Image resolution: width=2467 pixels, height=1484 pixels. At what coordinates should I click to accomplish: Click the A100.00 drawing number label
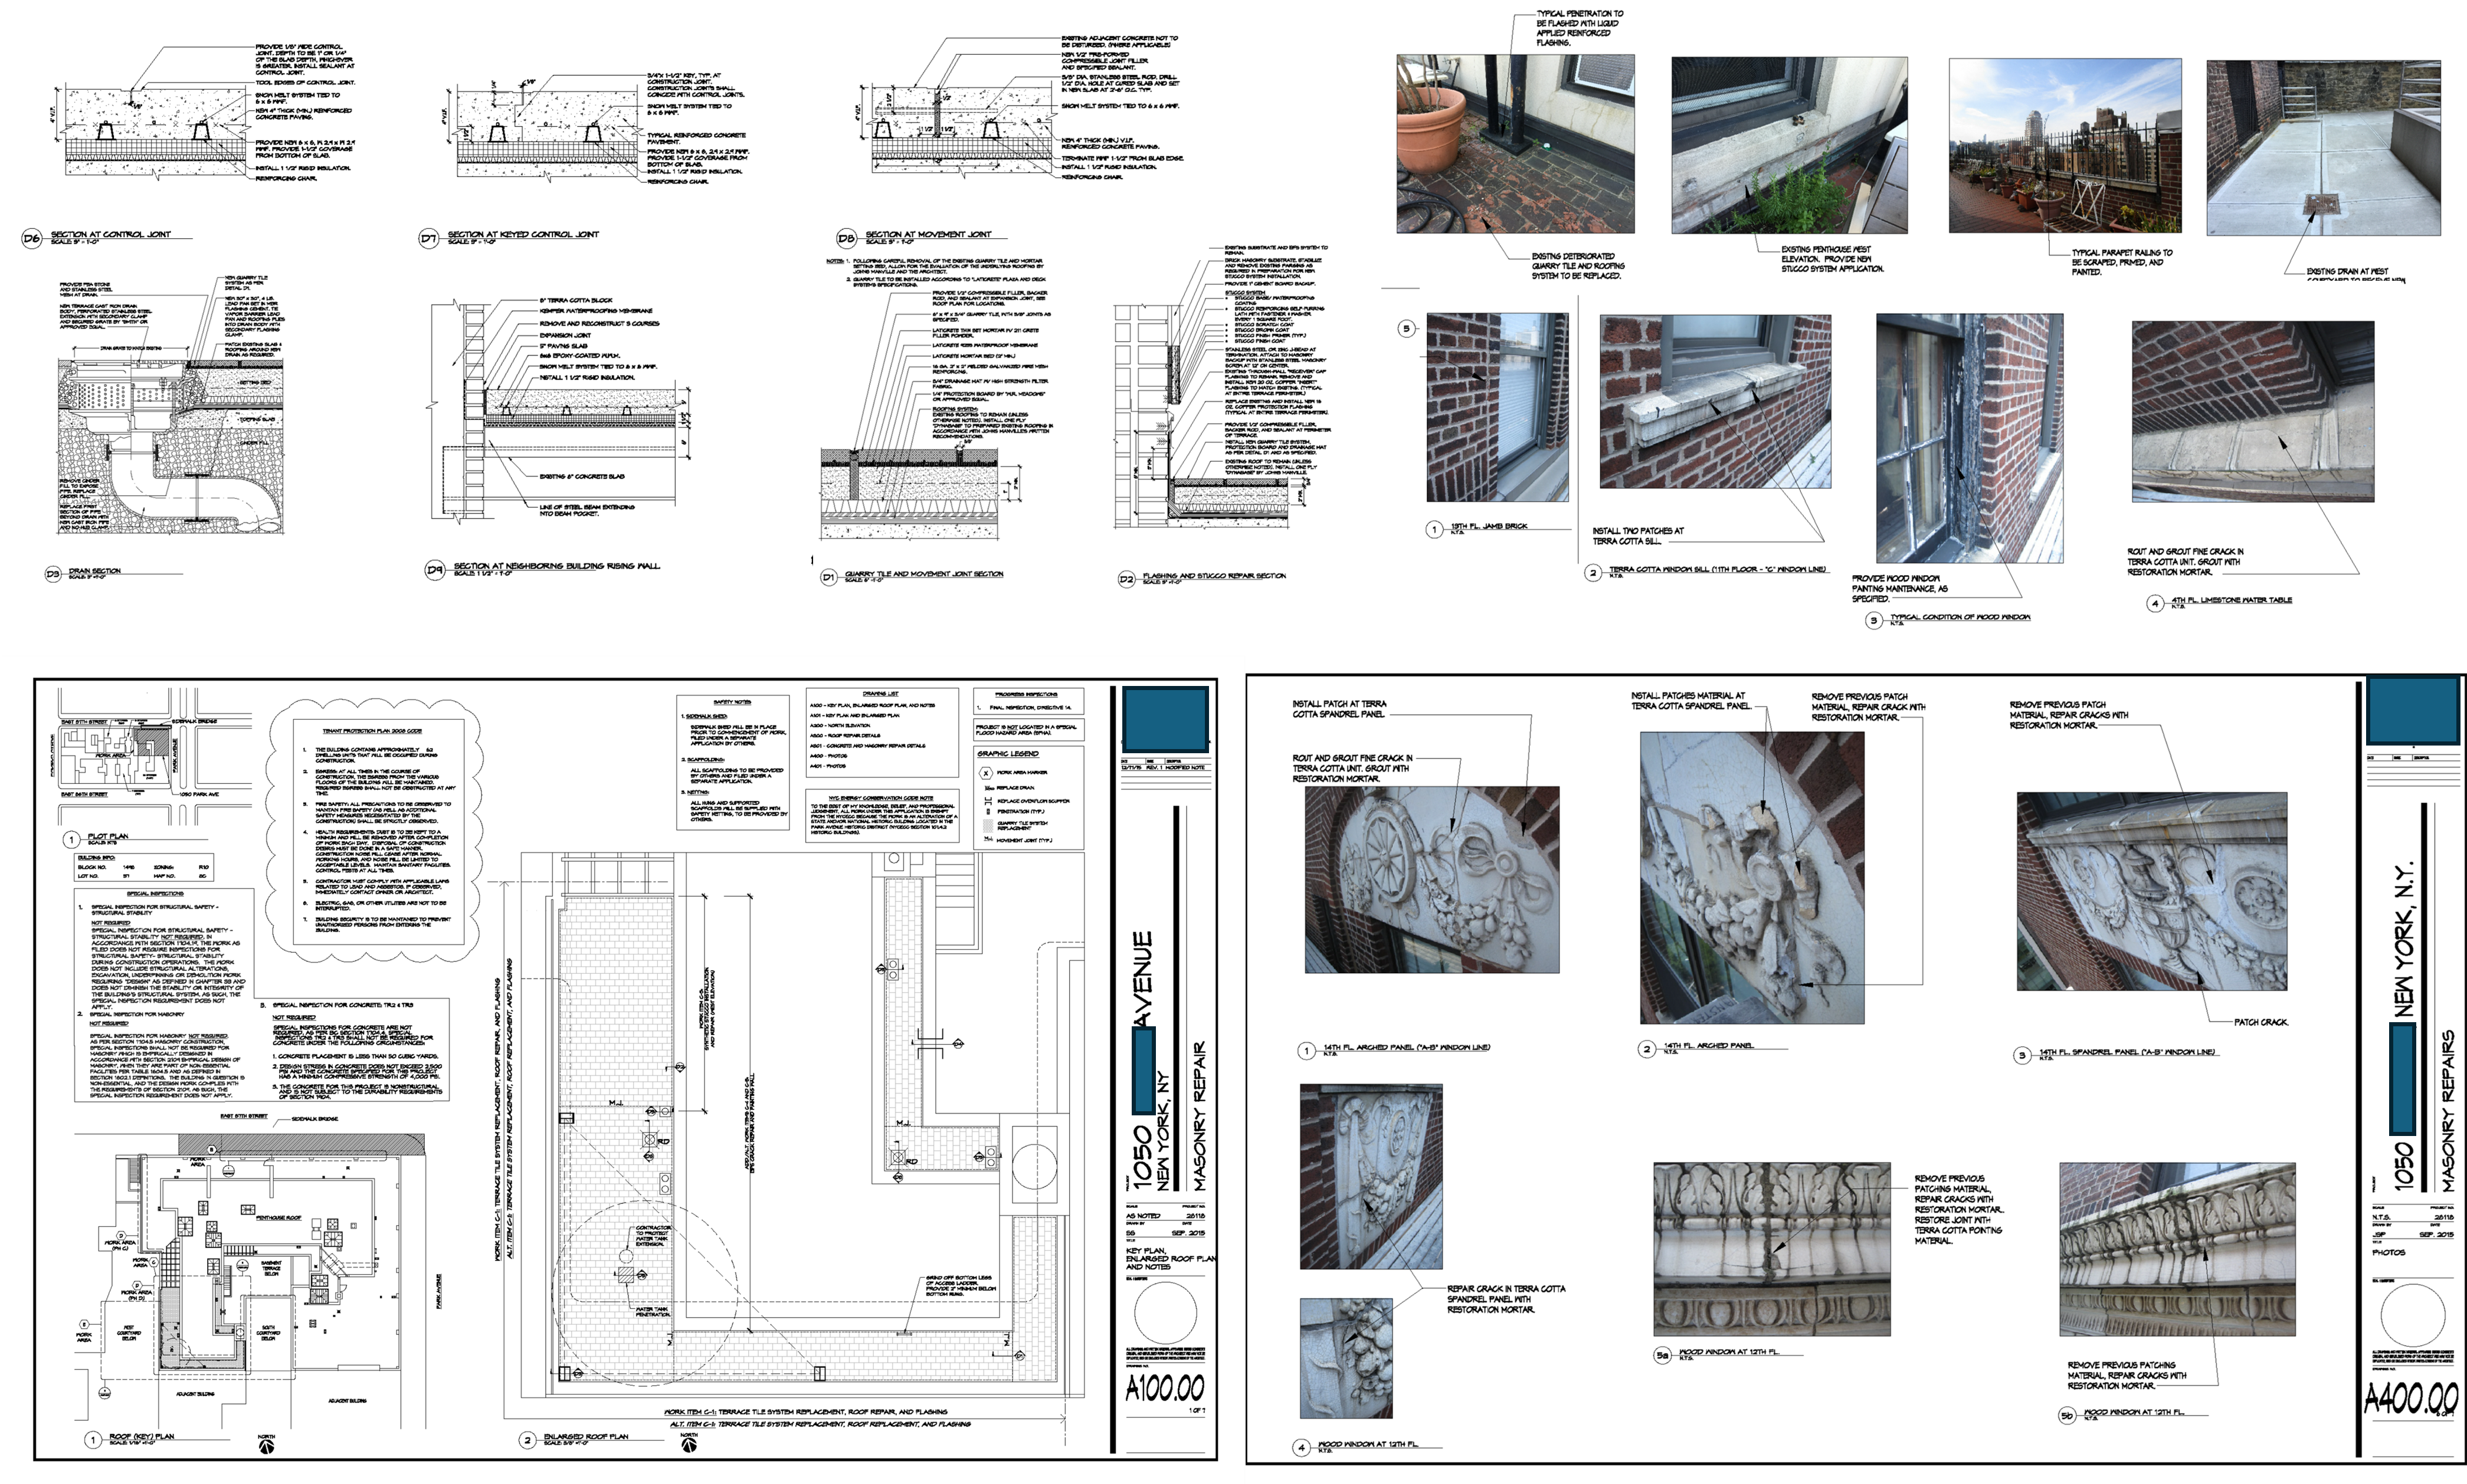coord(1165,1388)
